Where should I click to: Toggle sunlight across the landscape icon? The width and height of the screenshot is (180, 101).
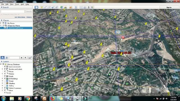(66, 7)
